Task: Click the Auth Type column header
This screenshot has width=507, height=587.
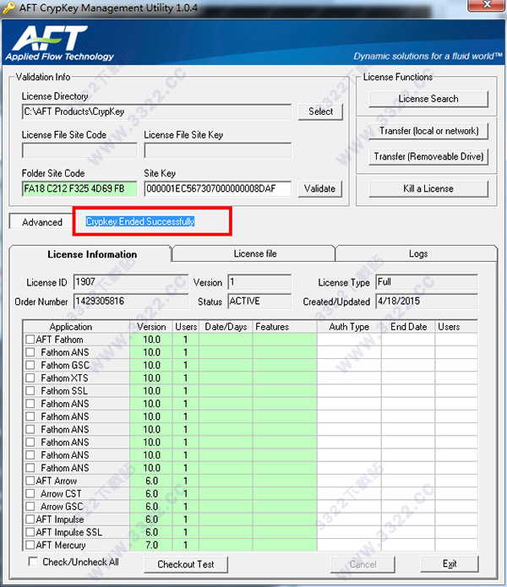Action: pos(349,327)
